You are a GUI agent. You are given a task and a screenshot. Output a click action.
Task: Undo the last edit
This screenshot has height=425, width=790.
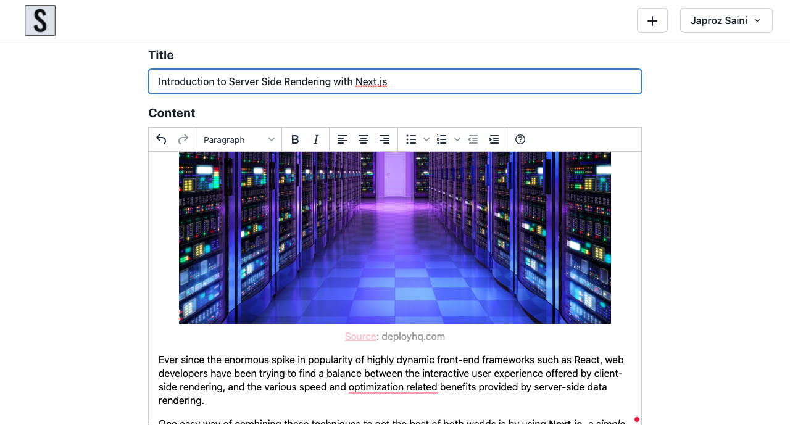161,139
